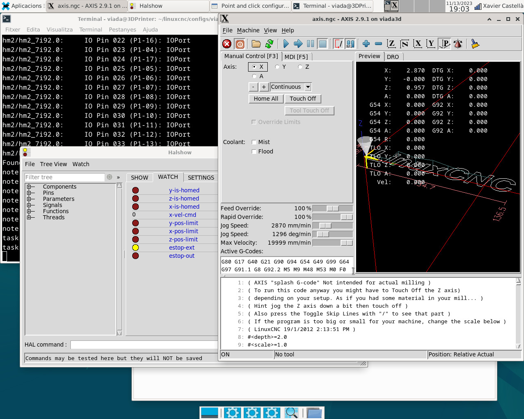Tick the Override Limits checkbox

click(x=254, y=122)
